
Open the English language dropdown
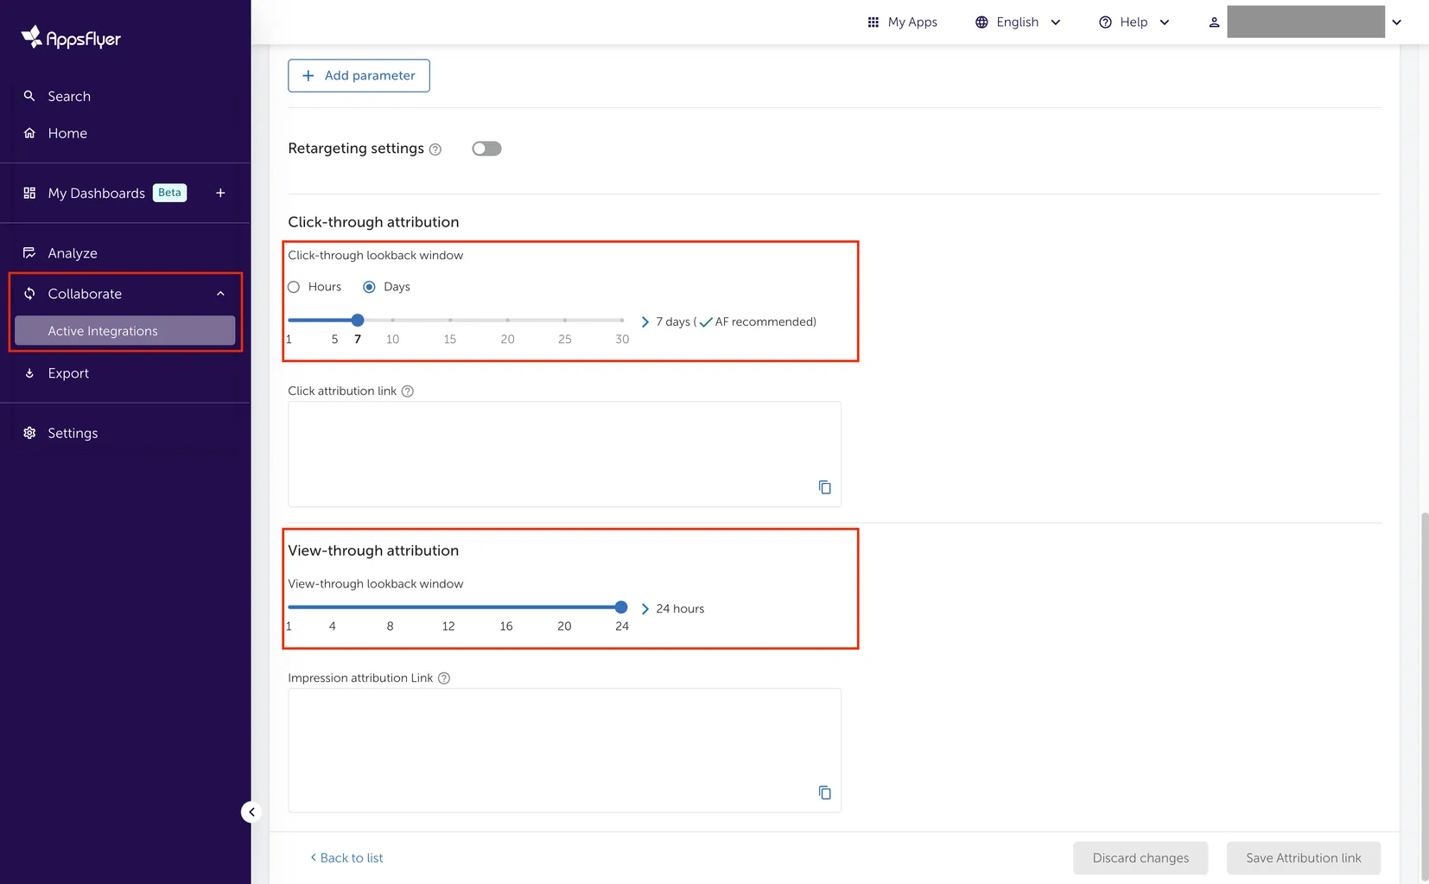click(x=1017, y=22)
